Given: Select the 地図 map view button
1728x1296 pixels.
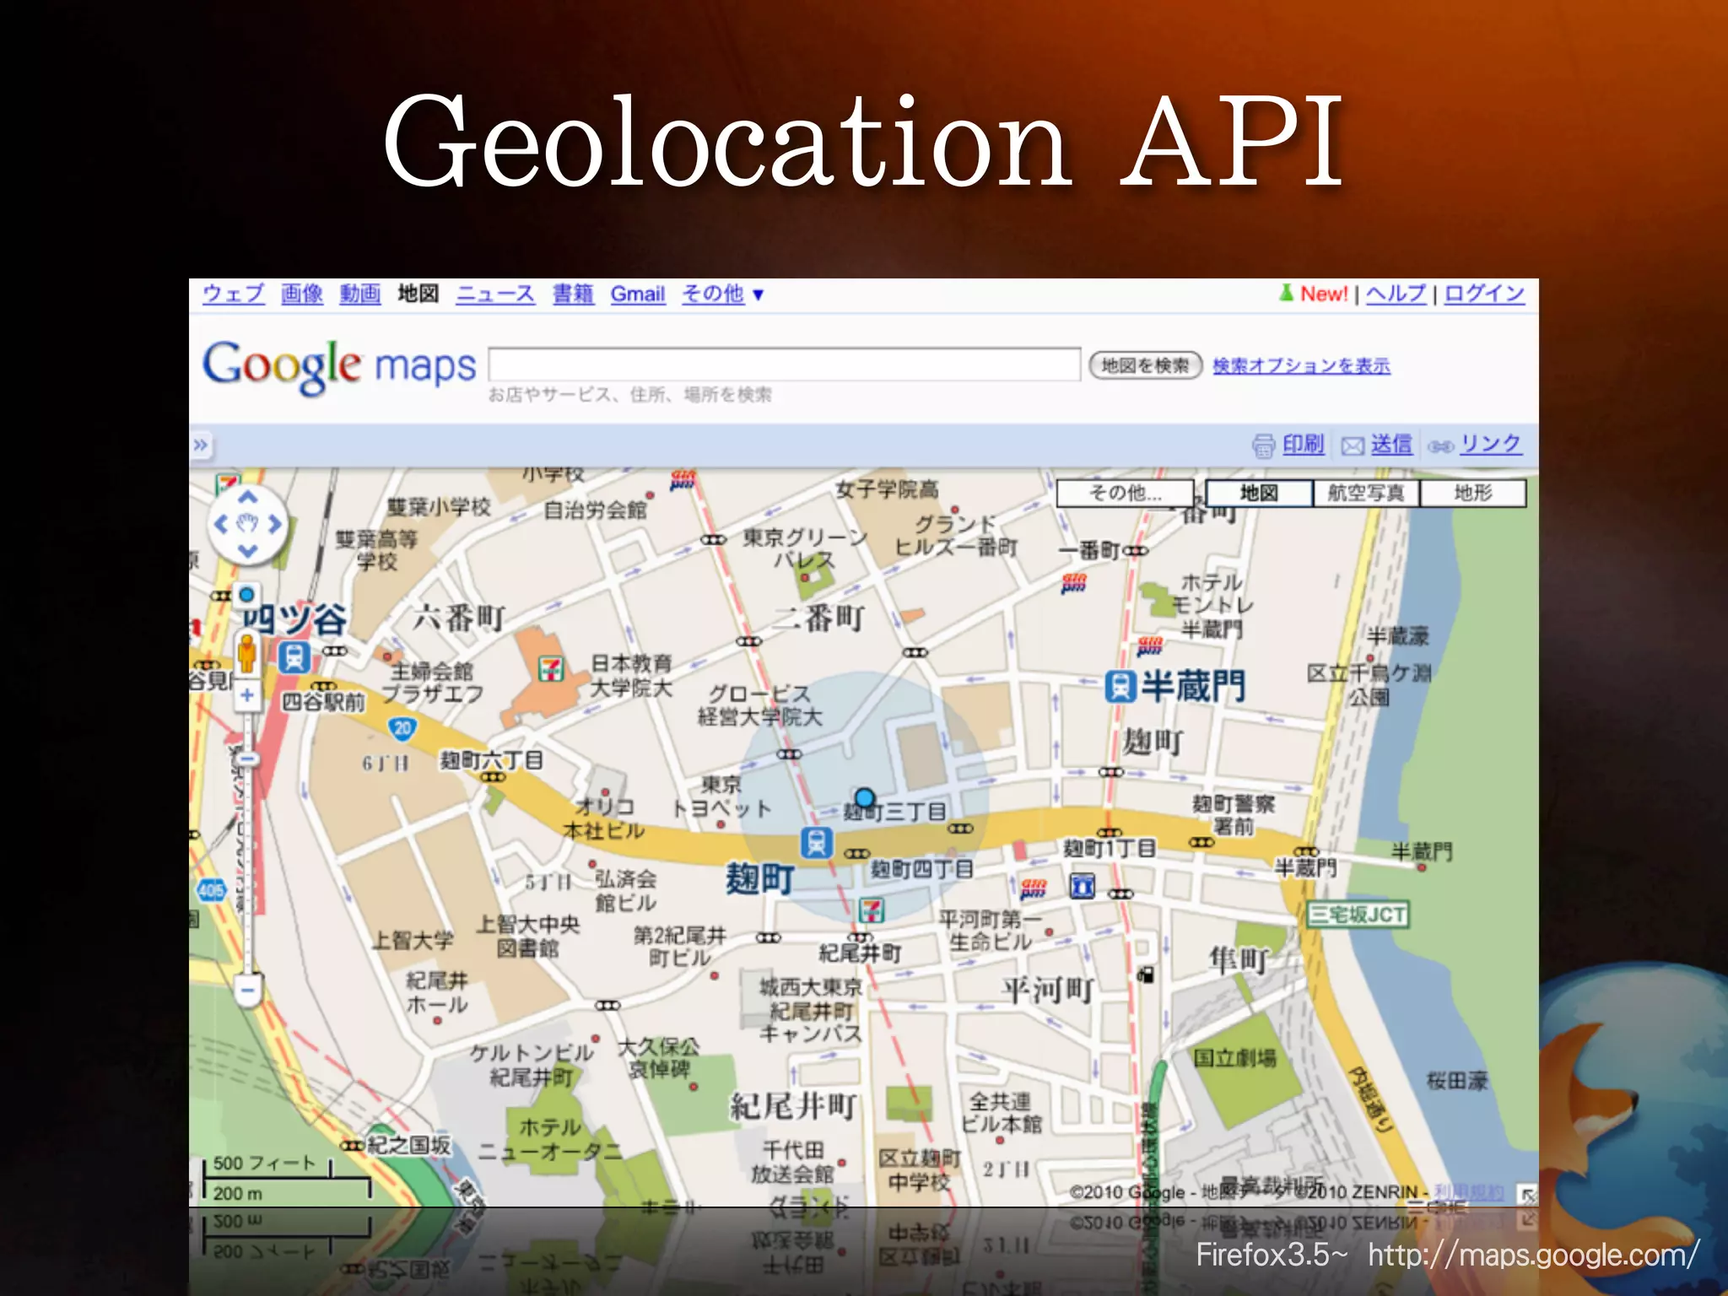Looking at the screenshot, I should point(1259,493).
